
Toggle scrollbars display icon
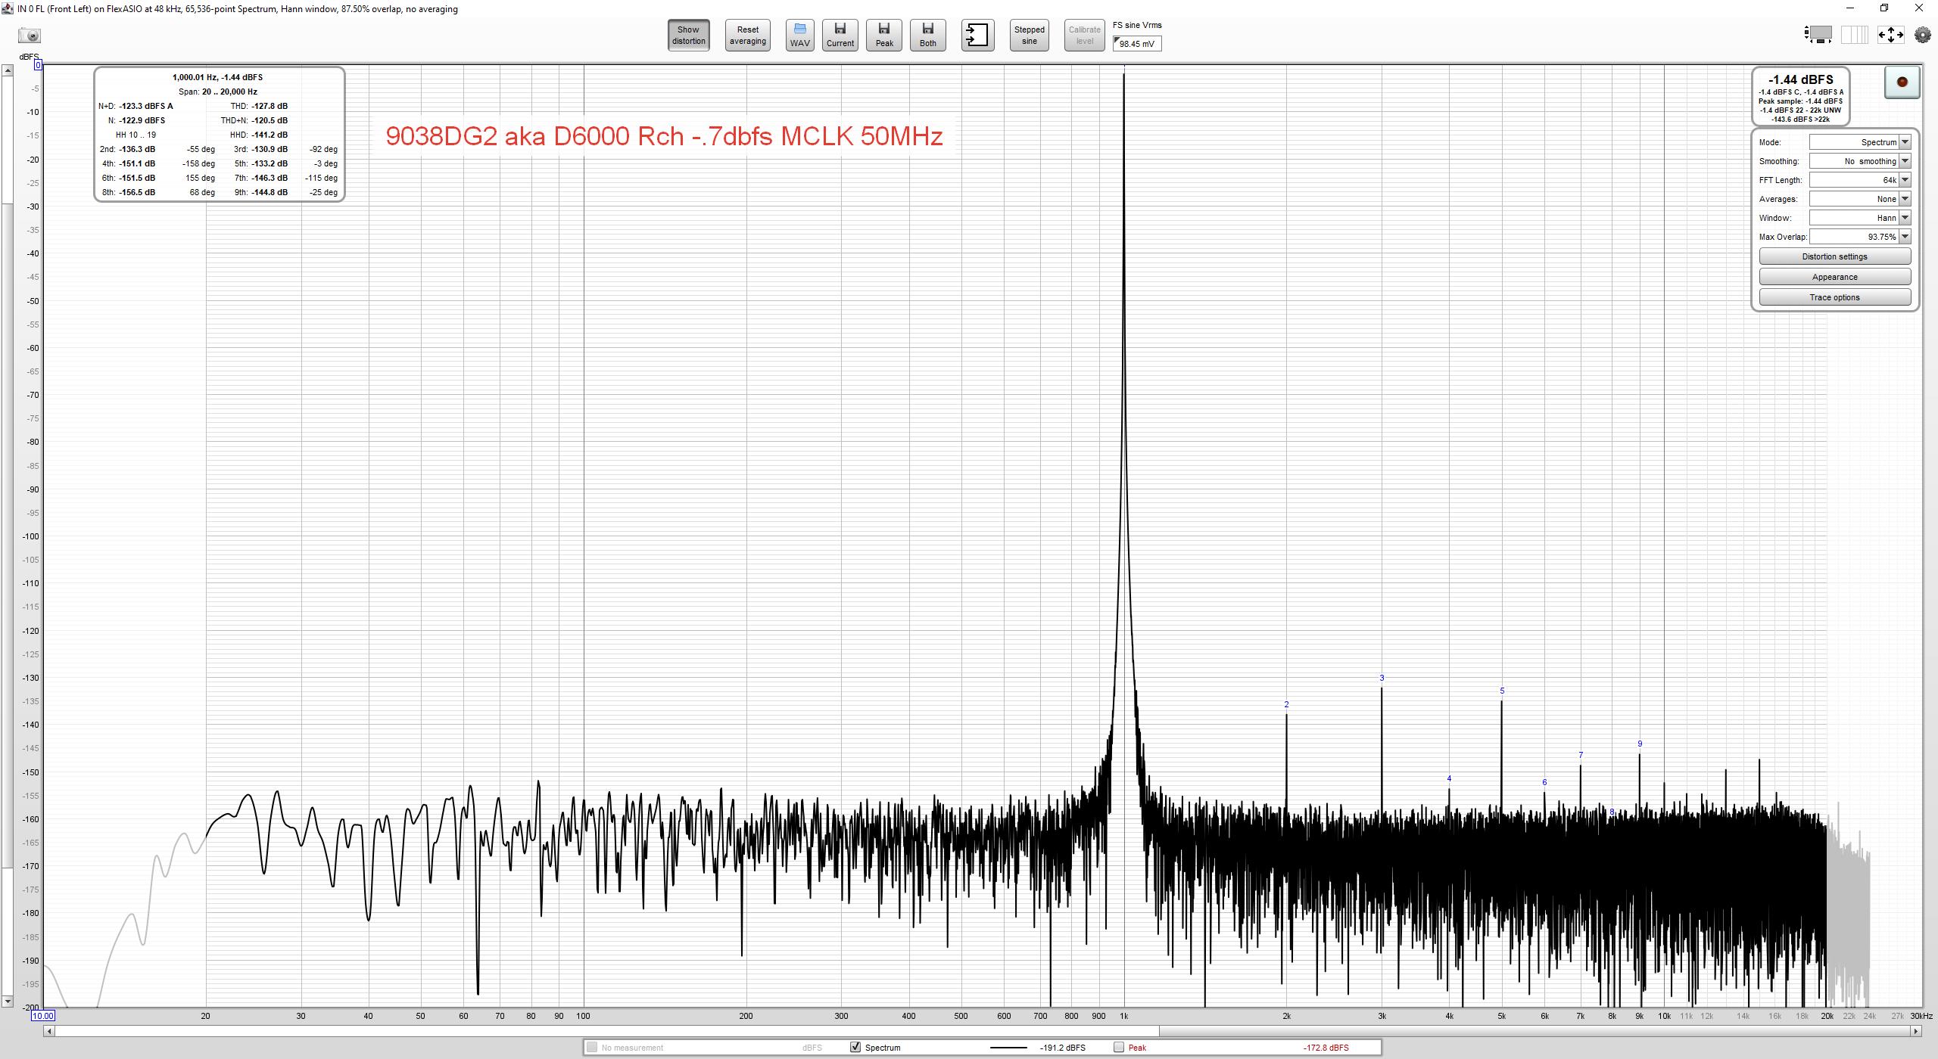coord(1818,35)
